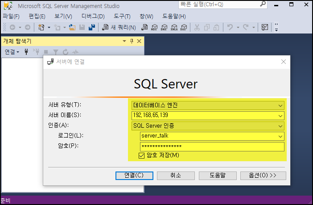Click the XMLA query icon
The height and width of the screenshot is (205, 313).
(174, 27)
